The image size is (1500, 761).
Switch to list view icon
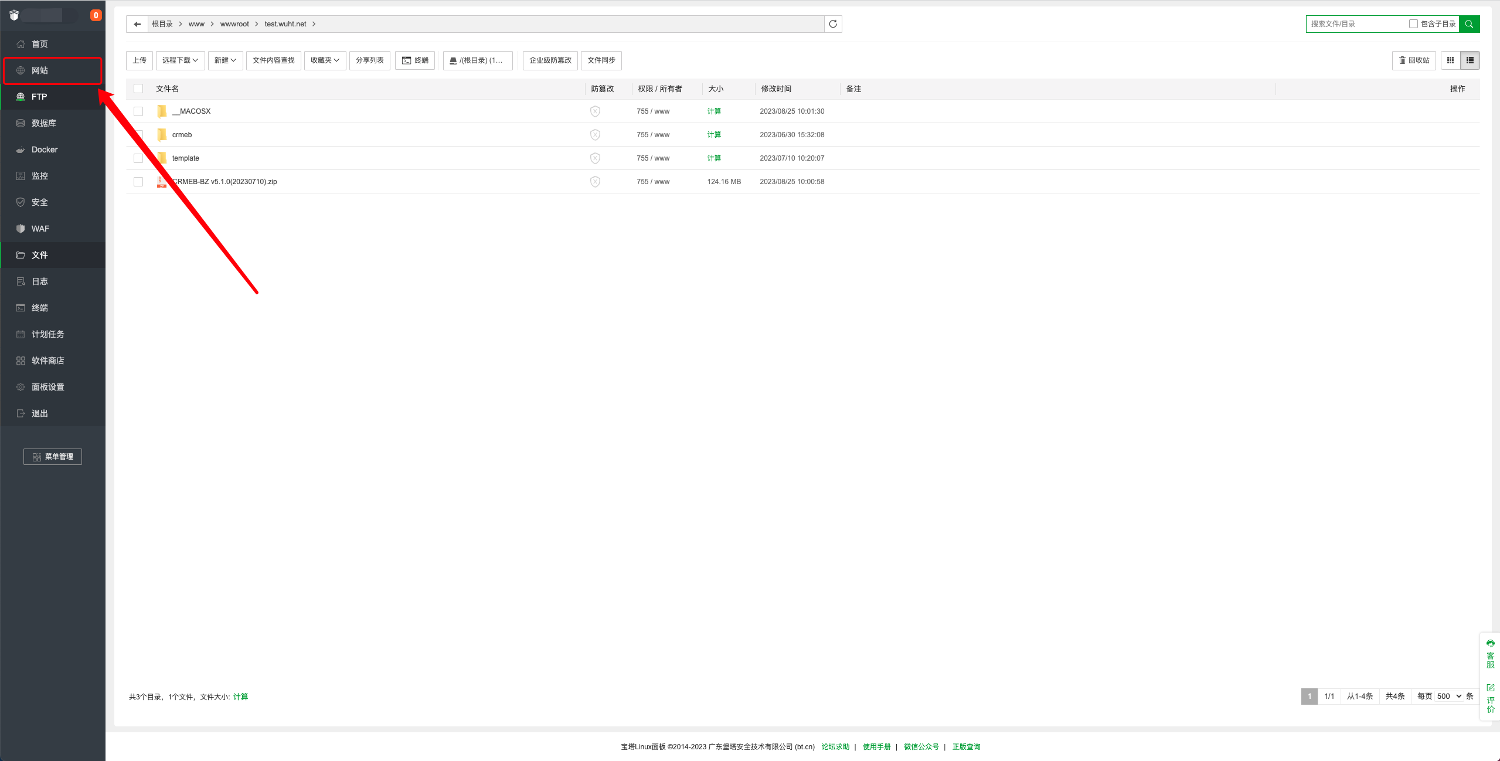coord(1470,60)
